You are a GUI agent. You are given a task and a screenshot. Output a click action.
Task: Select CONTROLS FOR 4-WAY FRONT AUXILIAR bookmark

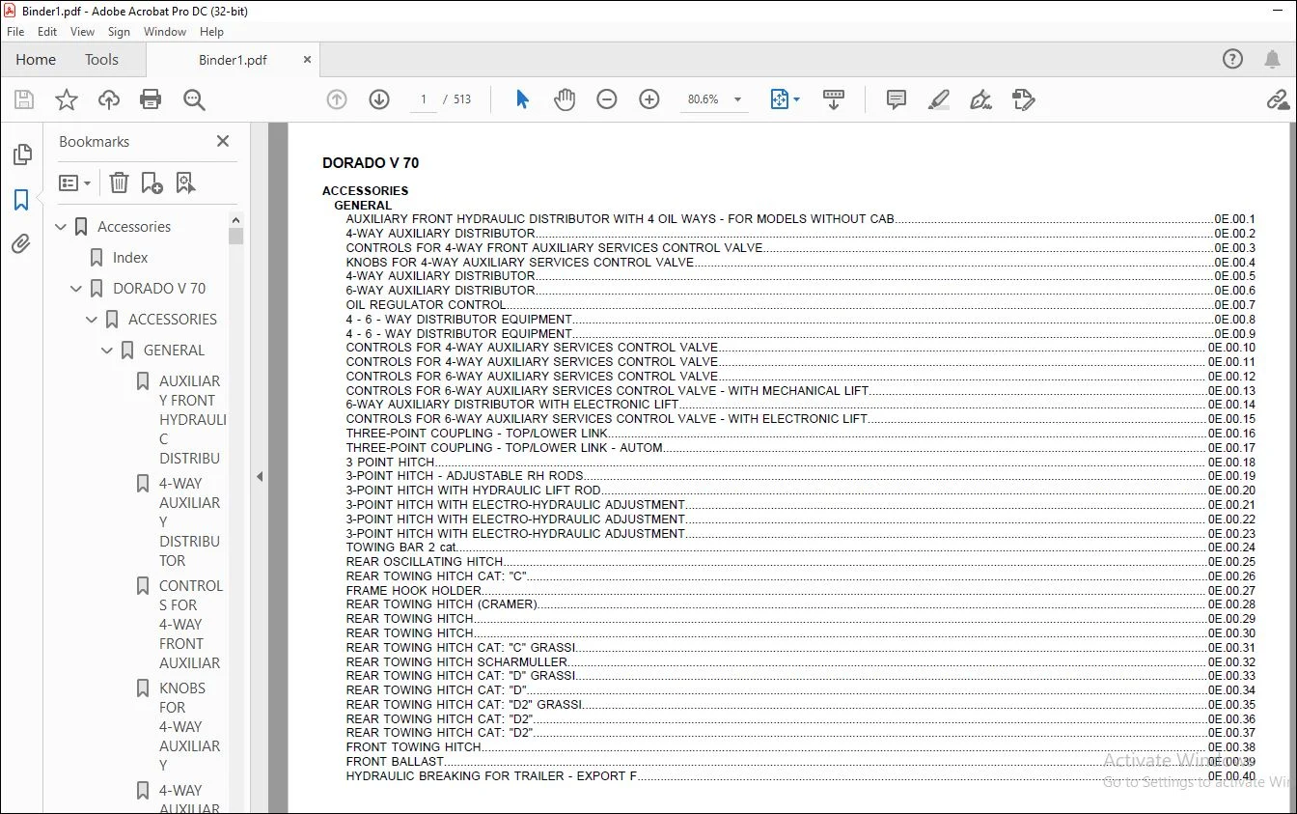(x=190, y=625)
